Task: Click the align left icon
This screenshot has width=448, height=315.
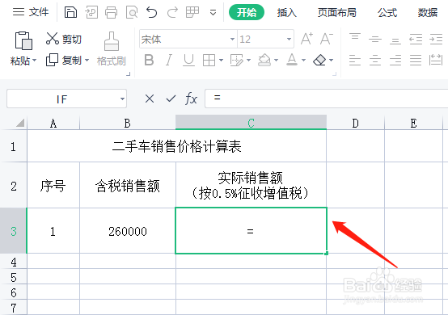Action: point(354,60)
